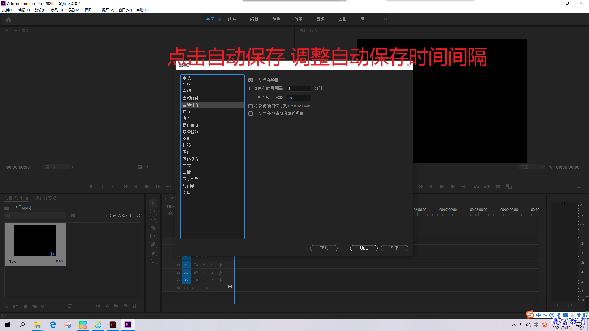Select 媒体缓存 in preferences list
The image size is (589, 331).
click(212, 159)
